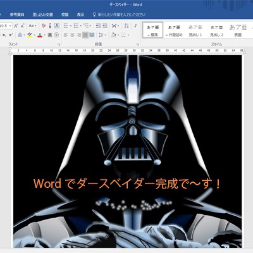253x253 pixels.
Task: Click the line spacing icon
Action: 101,35
